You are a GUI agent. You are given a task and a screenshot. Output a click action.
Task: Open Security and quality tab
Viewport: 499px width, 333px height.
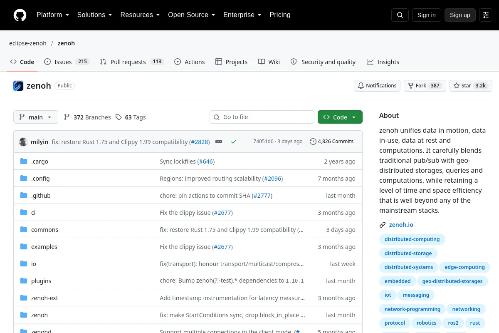[x=323, y=62]
